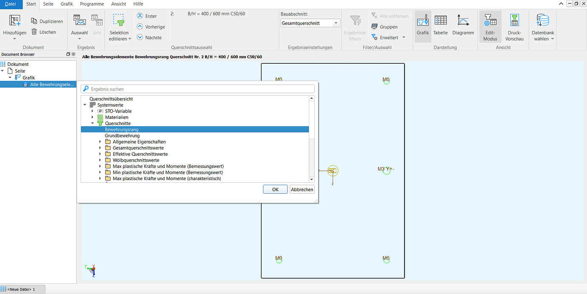Jump to Erster cross section
The image size is (587, 294).
pyautogui.click(x=140, y=16)
